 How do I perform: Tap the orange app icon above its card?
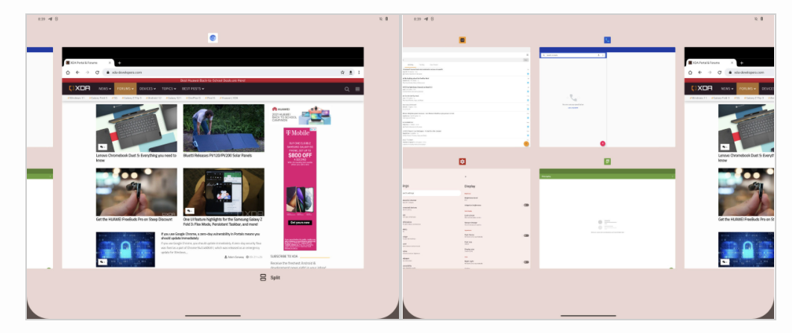(x=462, y=40)
